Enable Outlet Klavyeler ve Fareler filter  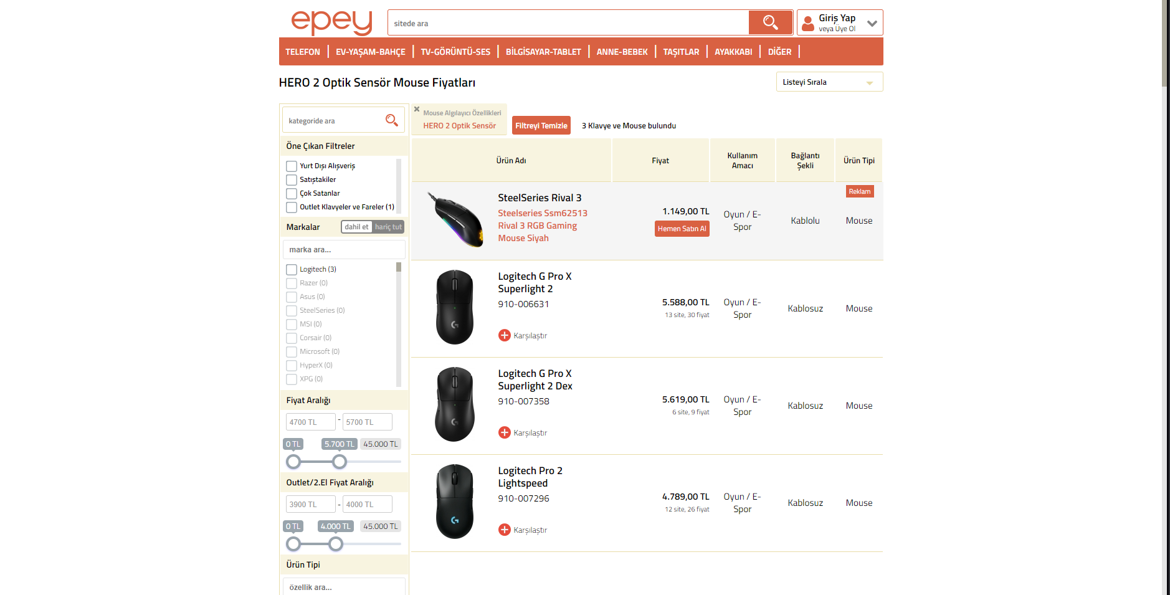coord(292,207)
